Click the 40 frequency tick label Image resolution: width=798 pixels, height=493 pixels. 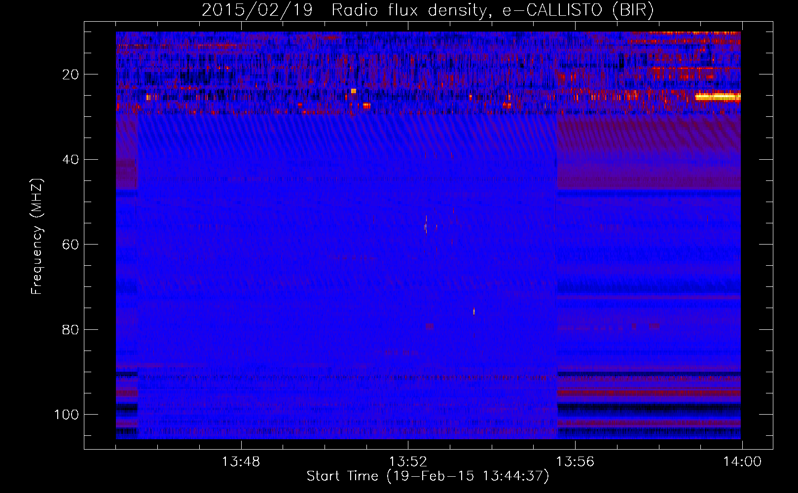point(71,160)
